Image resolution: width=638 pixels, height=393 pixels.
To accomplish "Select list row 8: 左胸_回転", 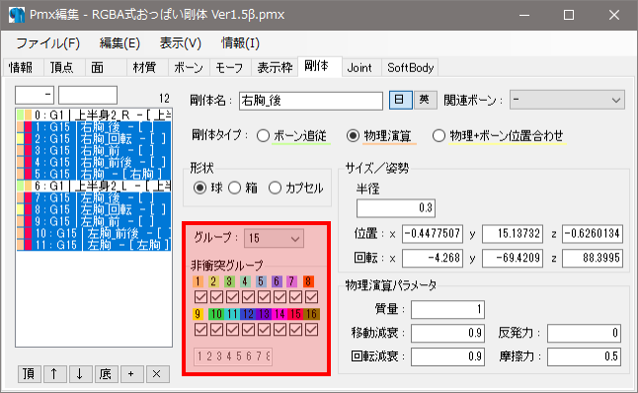I will 94,209.
